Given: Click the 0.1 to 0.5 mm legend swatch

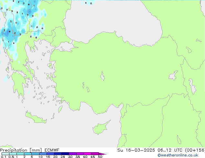Looking at the screenshot, I should [5, 154].
